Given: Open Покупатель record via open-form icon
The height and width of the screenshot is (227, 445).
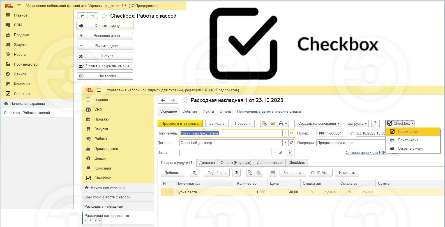Looking at the screenshot, I should coord(291,133).
